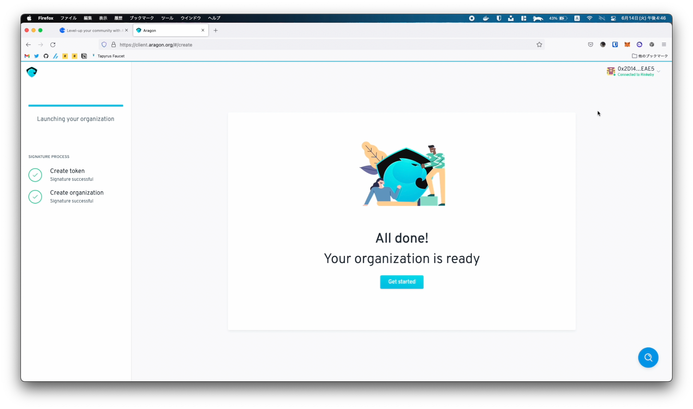Open the Firefox hamburger menu
The width and height of the screenshot is (693, 409).
coord(664,44)
